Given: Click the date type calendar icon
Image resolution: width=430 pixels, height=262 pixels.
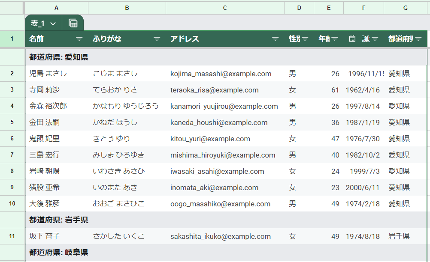Looking at the screenshot, I should coord(352,39).
